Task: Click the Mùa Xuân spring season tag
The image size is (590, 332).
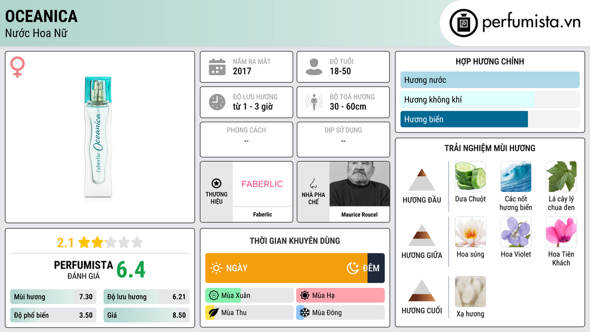Action: (249, 295)
